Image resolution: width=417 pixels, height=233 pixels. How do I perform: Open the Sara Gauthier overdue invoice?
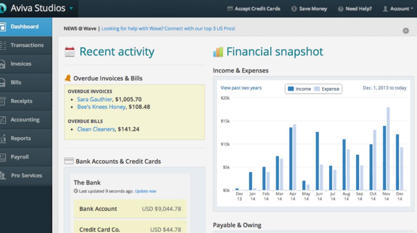95,99
